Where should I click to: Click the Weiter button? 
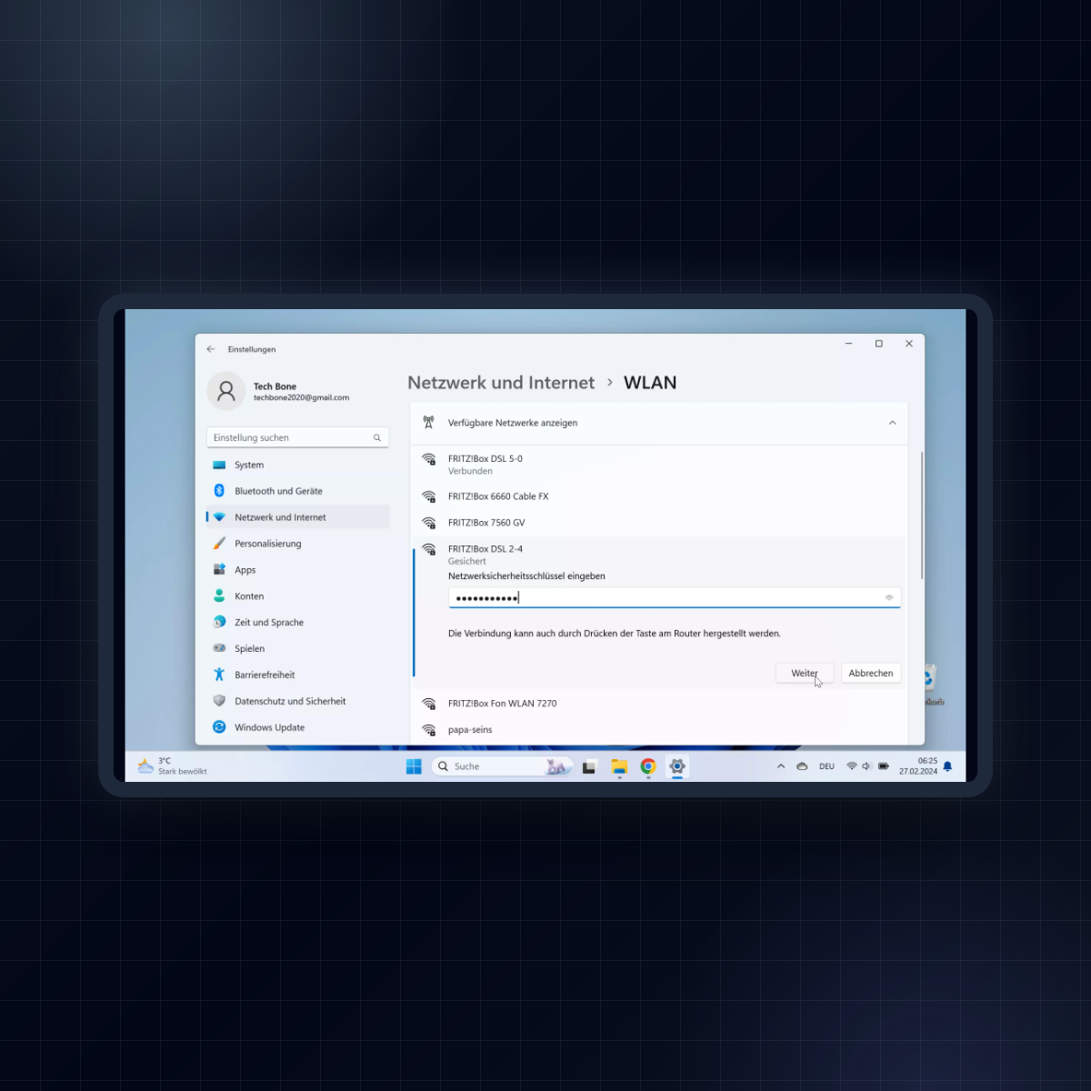[x=805, y=674]
